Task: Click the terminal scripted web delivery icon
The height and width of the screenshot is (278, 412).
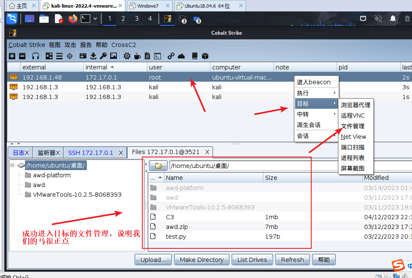Action: coord(158,56)
